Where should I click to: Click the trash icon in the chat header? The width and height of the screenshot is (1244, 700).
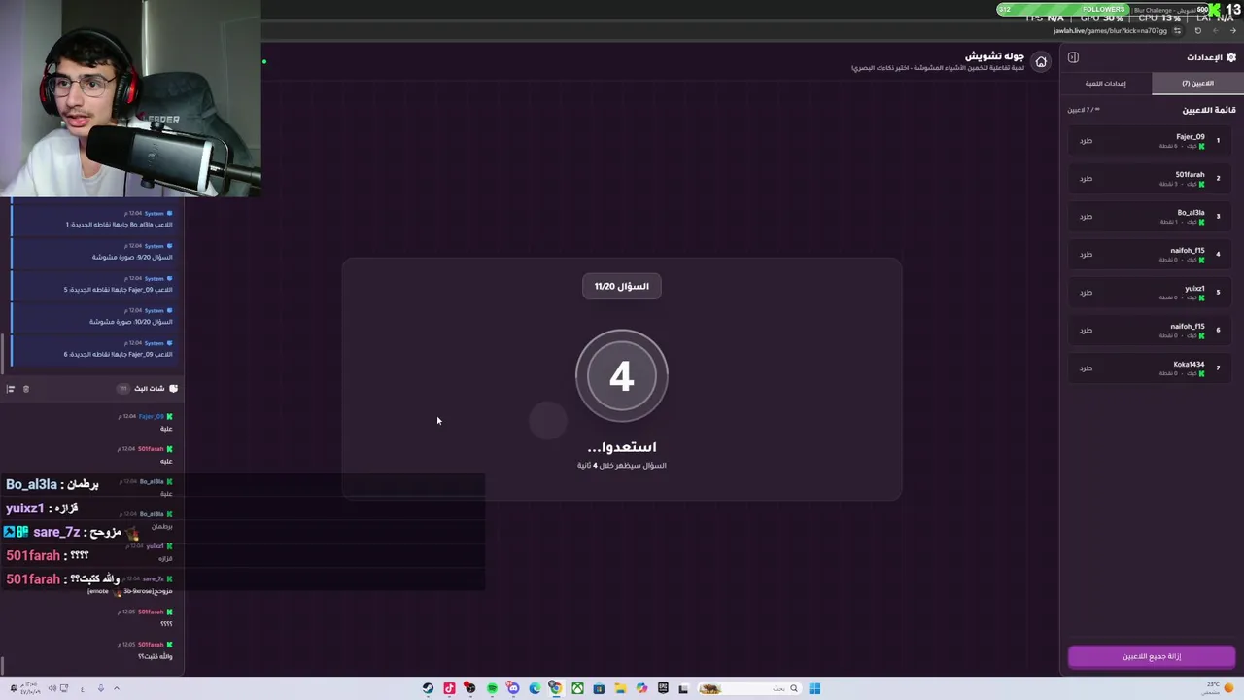(26, 389)
